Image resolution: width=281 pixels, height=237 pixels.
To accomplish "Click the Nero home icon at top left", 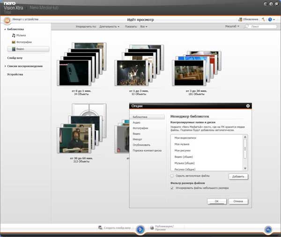I will (x=7, y=20).
